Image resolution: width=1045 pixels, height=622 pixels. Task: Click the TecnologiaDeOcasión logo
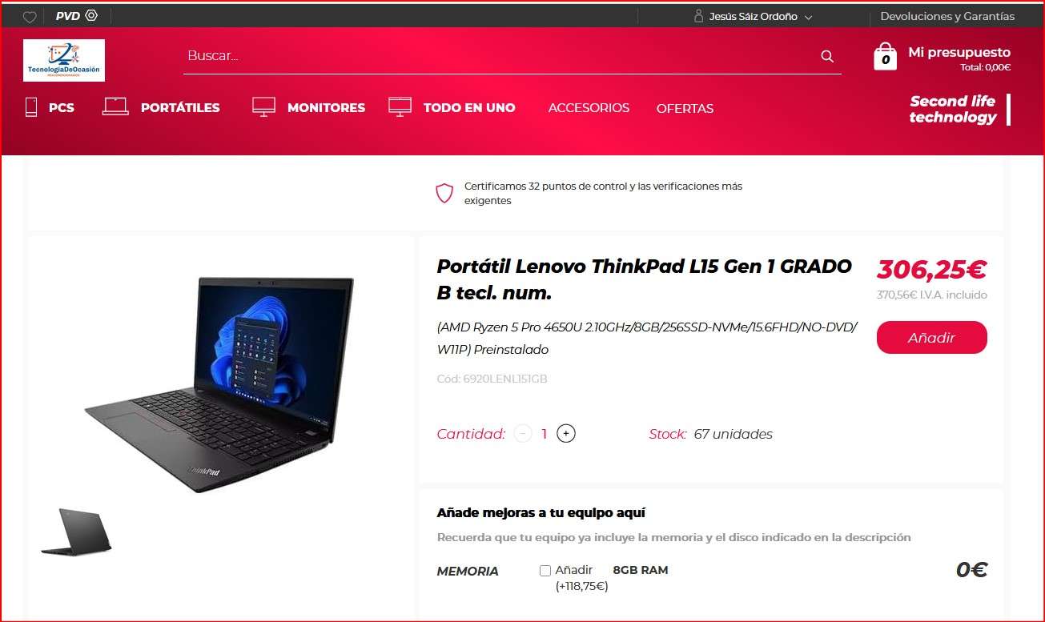(x=64, y=60)
